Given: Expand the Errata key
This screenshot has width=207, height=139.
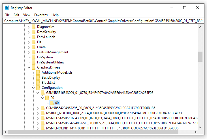Looking at the screenshot, I should click(x=29, y=47).
